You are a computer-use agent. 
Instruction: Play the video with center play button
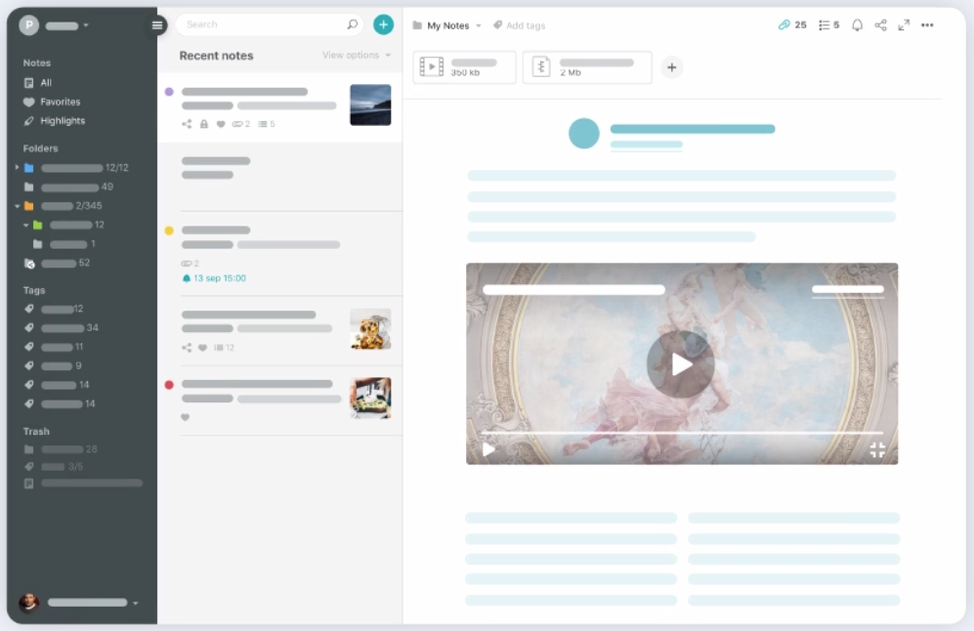click(x=681, y=364)
